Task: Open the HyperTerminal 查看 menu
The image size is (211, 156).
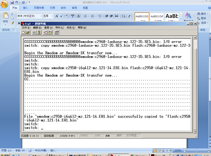Action: coord(48,28)
